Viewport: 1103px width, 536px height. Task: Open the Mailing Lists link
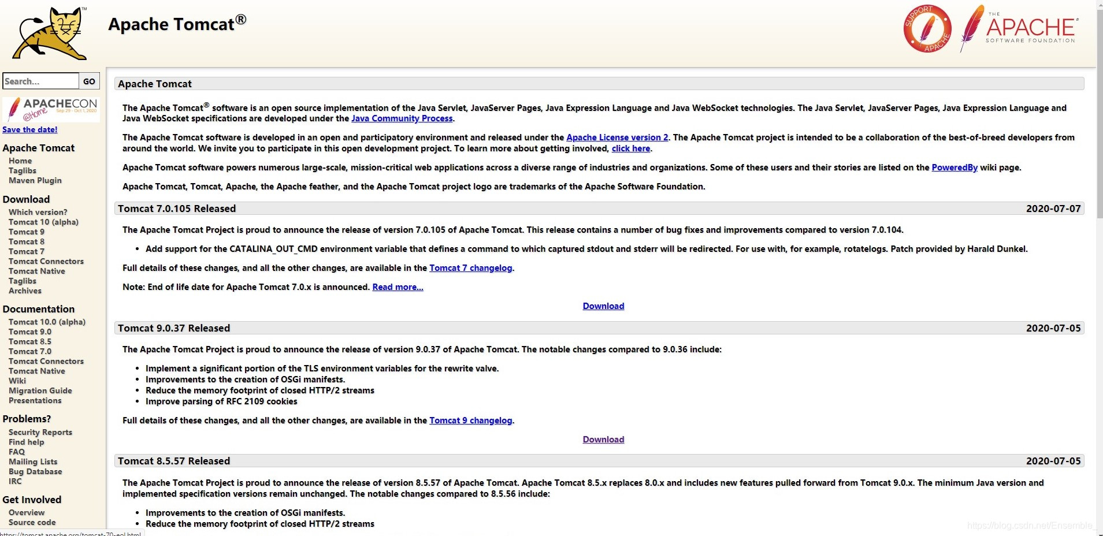33,461
